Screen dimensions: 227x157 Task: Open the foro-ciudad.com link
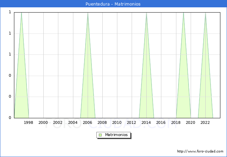[200, 151]
